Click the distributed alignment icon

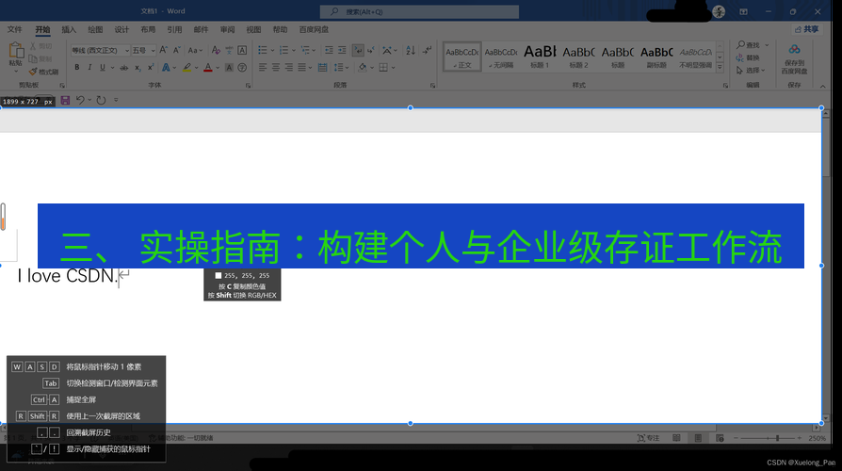[322, 67]
